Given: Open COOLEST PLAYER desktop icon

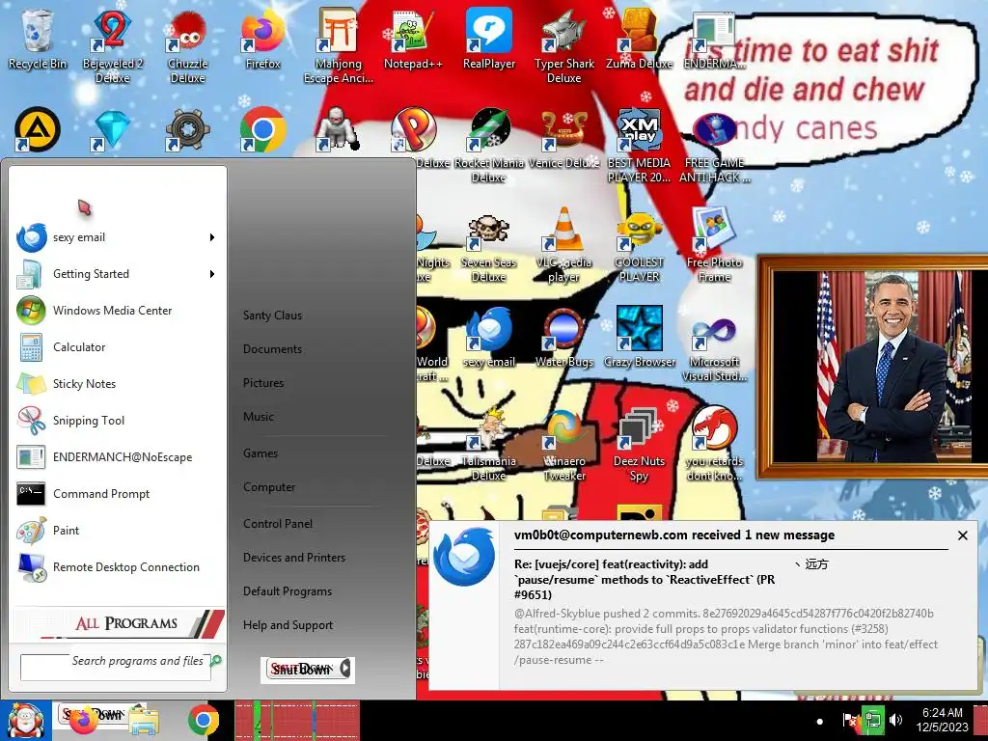Looking at the screenshot, I should pos(639,246).
